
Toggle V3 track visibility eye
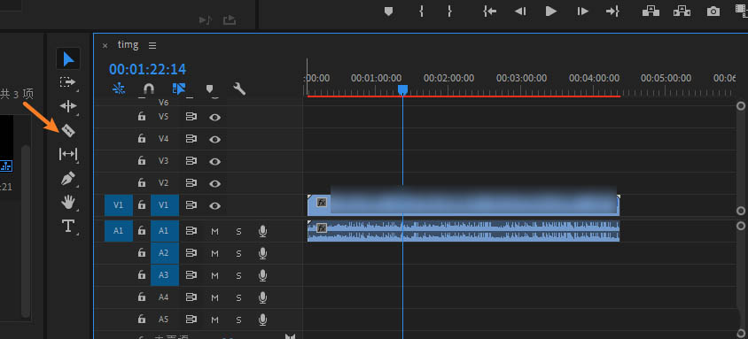tap(215, 161)
